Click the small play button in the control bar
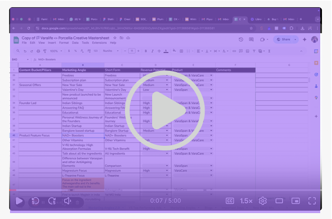The width and height of the screenshot is (332, 219). pos(19,201)
